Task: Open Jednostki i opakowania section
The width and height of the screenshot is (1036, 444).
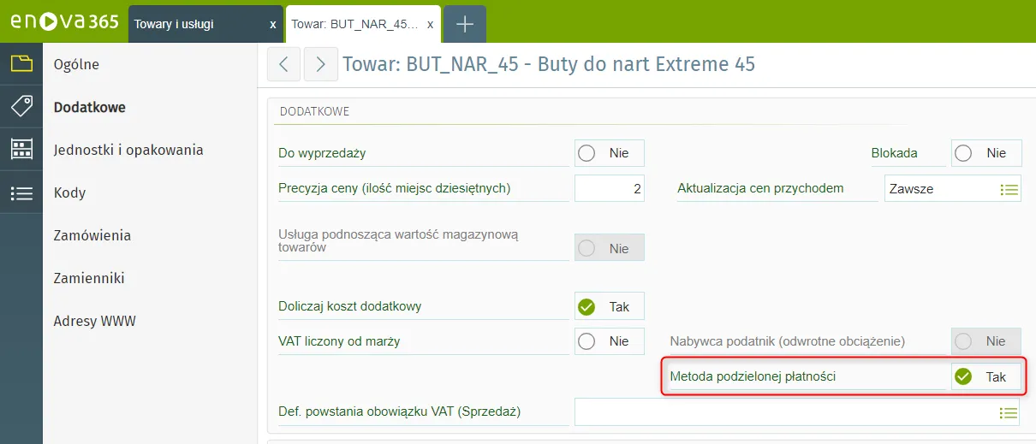Action: click(x=128, y=150)
